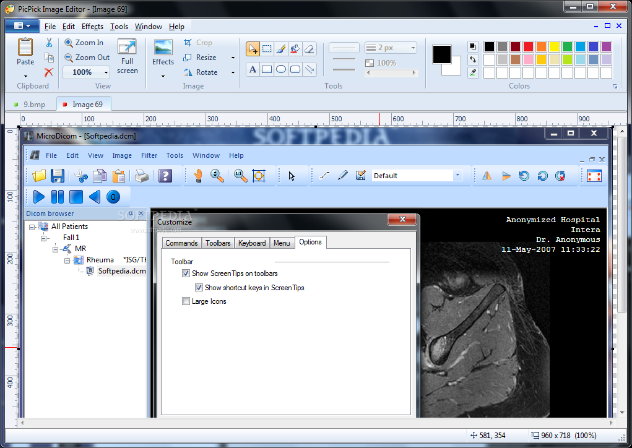Select the Rectangle shape tool
Screen dimensions: 632x448
[x=267, y=69]
